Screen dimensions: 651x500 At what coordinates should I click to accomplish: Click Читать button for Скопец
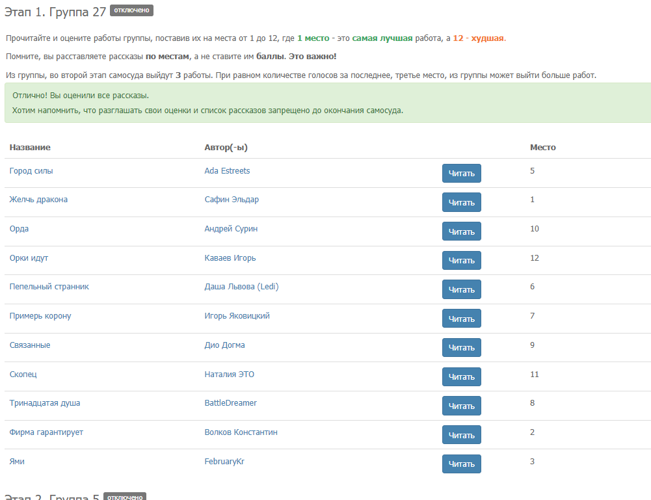coord(462,376)
